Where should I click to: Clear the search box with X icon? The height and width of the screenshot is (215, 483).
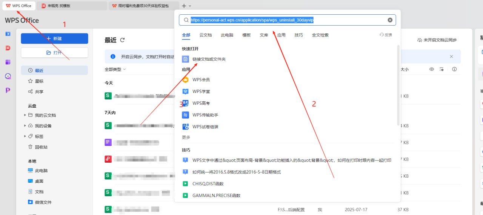pos(390,20)
